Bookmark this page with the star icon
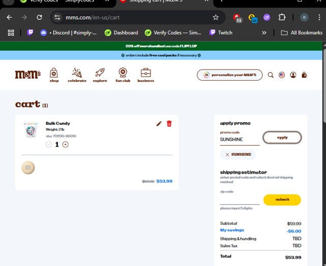The image size is (326, 266). click(216, 17)
